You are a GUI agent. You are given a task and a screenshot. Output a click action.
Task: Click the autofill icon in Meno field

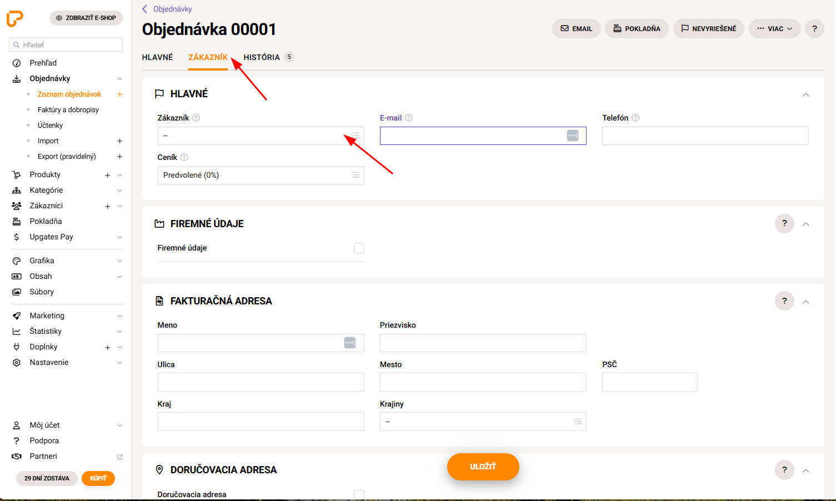click(350, 343)
